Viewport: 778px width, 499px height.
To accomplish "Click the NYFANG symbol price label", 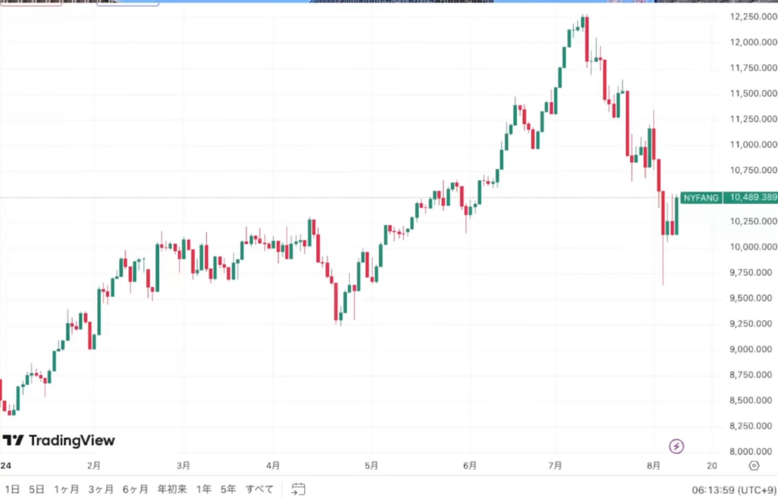I will point(701,197).
